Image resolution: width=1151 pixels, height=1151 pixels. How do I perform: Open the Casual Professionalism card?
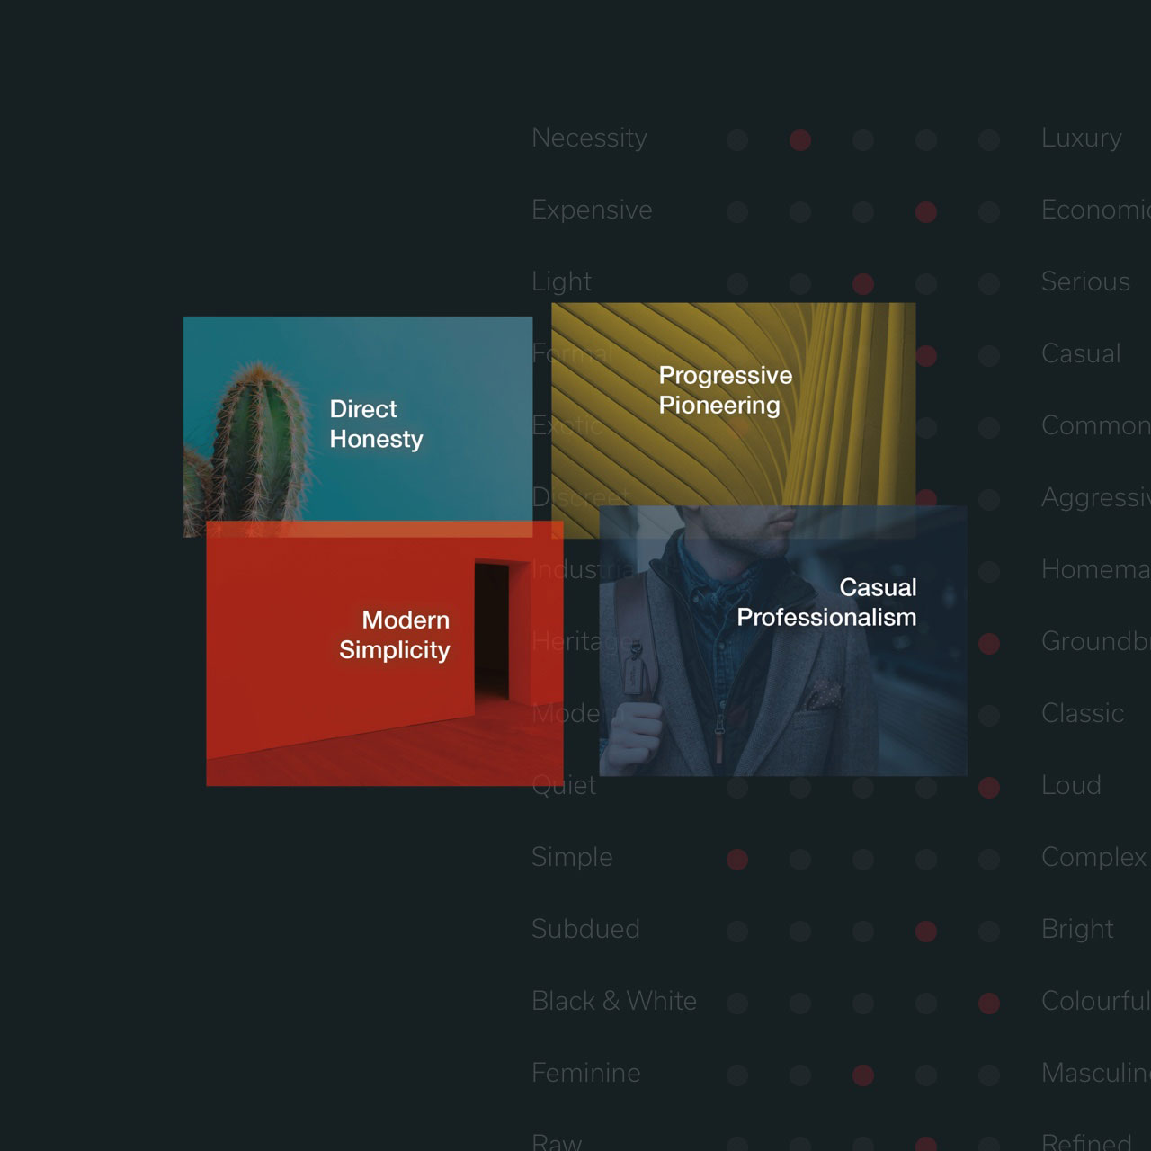click(x=782, y=640)
